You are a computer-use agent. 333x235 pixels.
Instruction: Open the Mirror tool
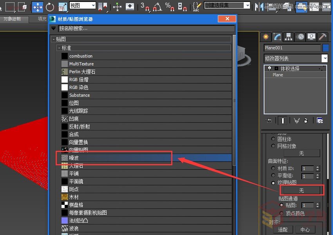[258, 6]
